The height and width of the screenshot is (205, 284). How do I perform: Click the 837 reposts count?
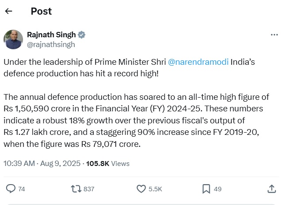point(89,189)
